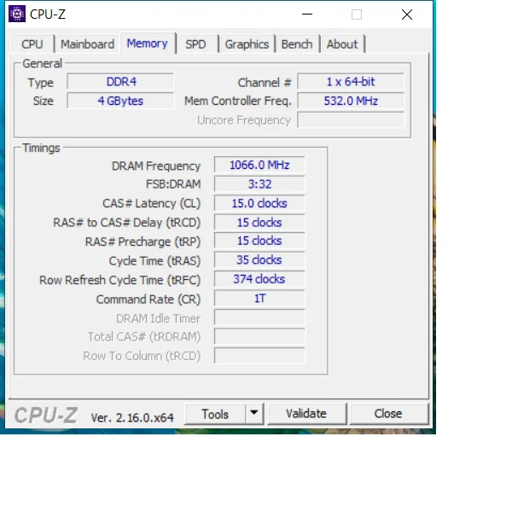This screenshot has height=512, width=512.
Task: Click the CPU-Z window title text
Action: click(48, 14)
